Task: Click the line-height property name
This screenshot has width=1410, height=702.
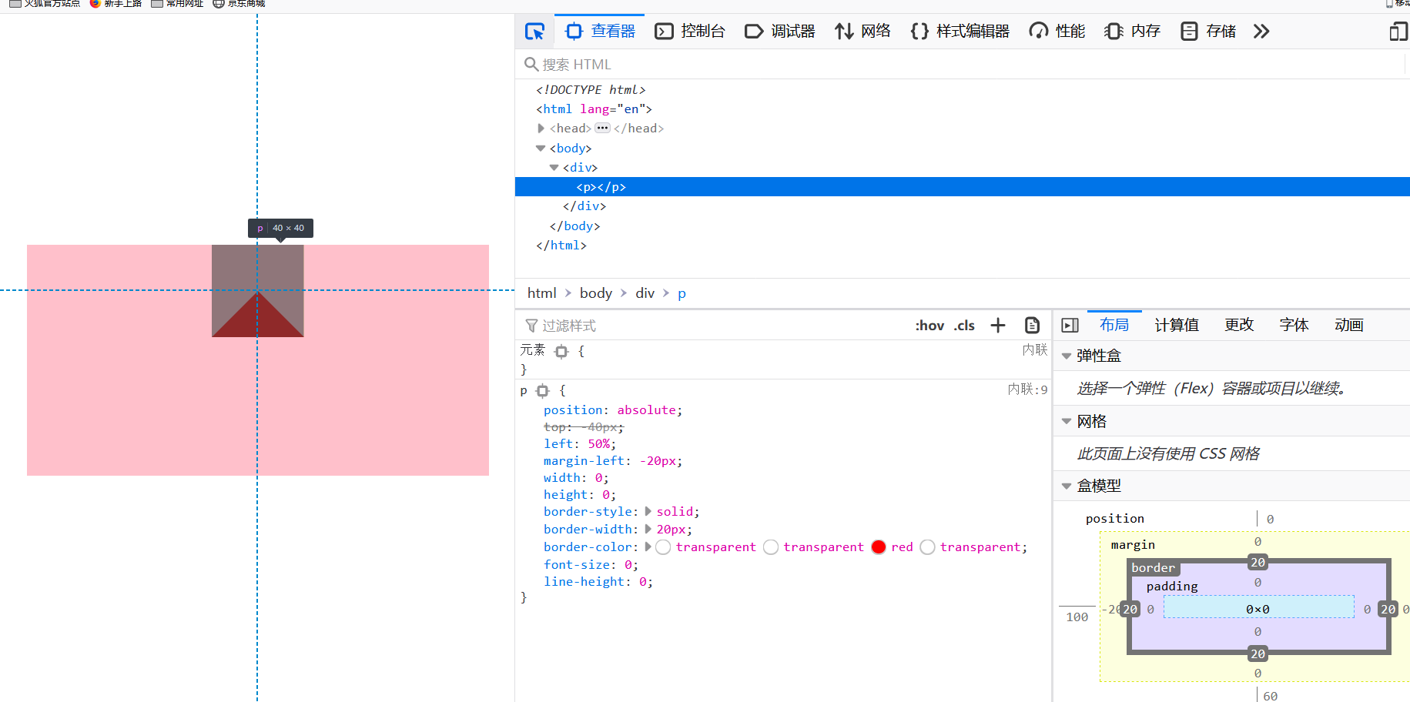Action: coord(584,582)
